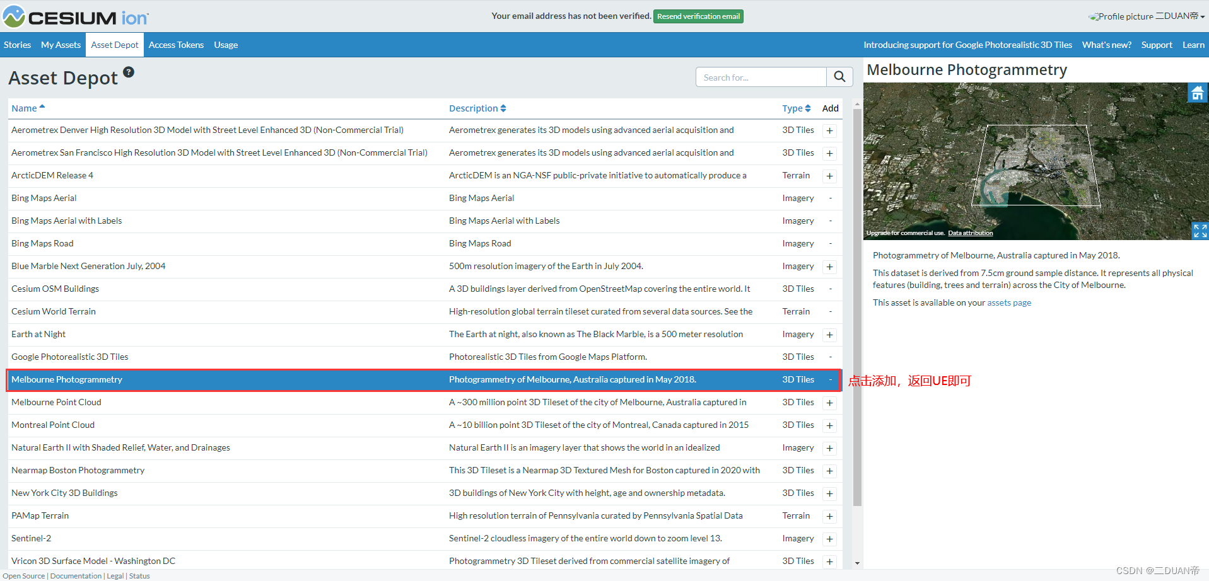Click the Cesium ion logo
The height and width of the screenshot is (581, 1209).
point(76,17)
